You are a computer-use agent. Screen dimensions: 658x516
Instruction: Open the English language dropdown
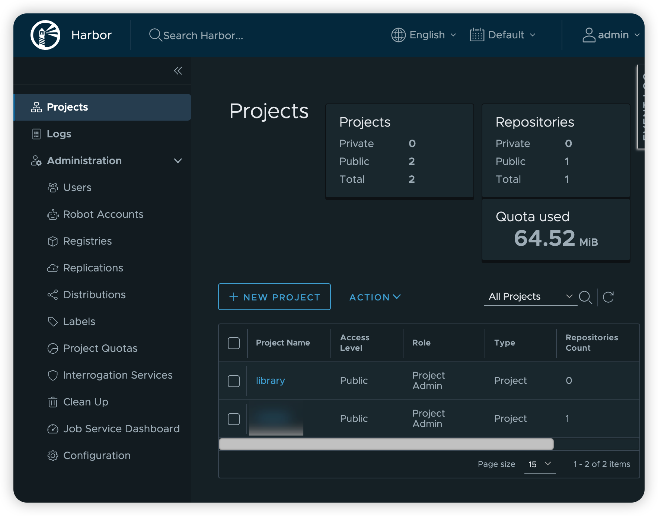(424, 35)
